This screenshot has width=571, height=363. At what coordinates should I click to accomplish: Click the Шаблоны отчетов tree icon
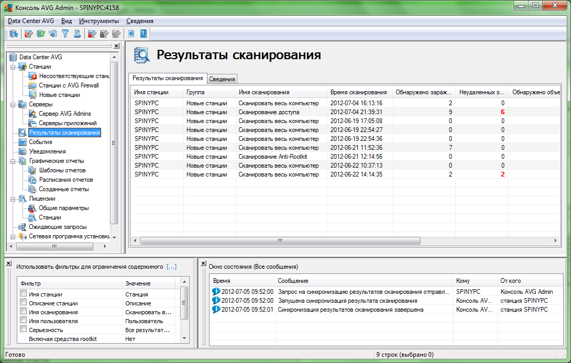click(33, 170)
